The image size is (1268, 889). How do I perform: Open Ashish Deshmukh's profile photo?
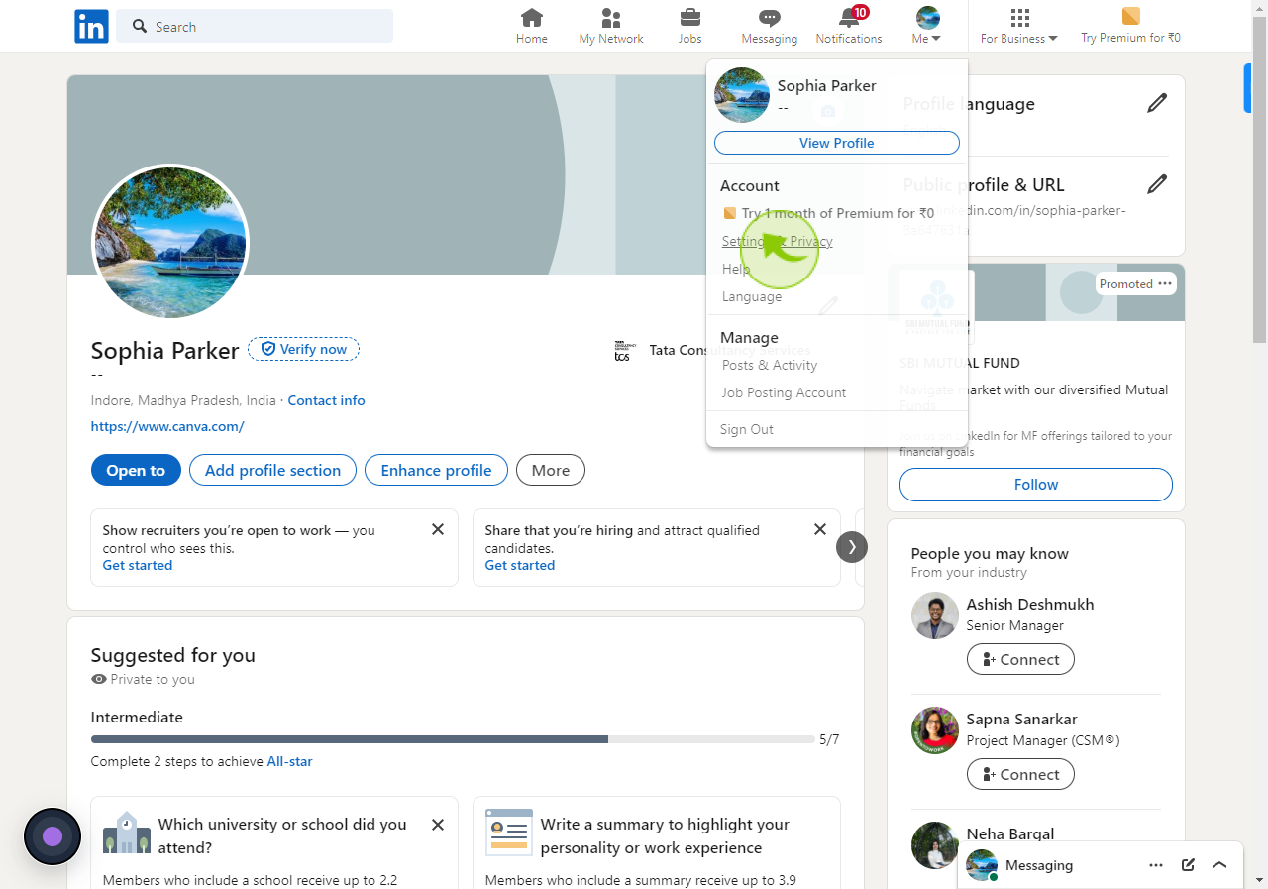935,615
